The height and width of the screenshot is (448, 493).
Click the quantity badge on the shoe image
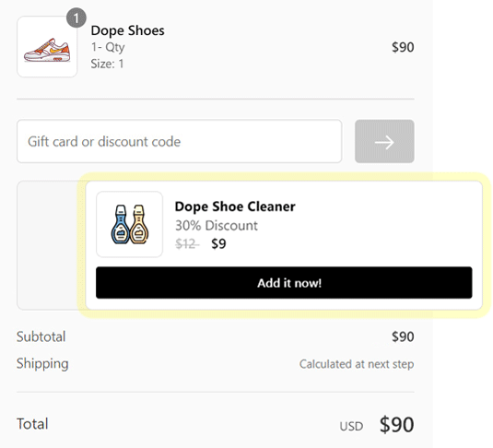[x=76, y=18]
